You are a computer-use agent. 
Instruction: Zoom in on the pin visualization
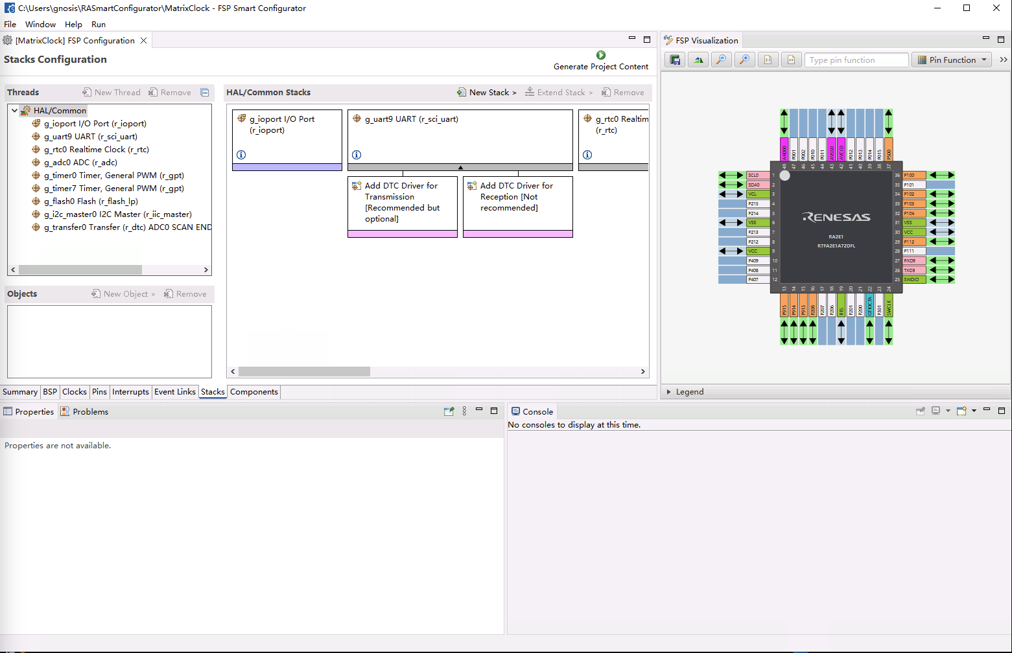(x=745, y=60)
